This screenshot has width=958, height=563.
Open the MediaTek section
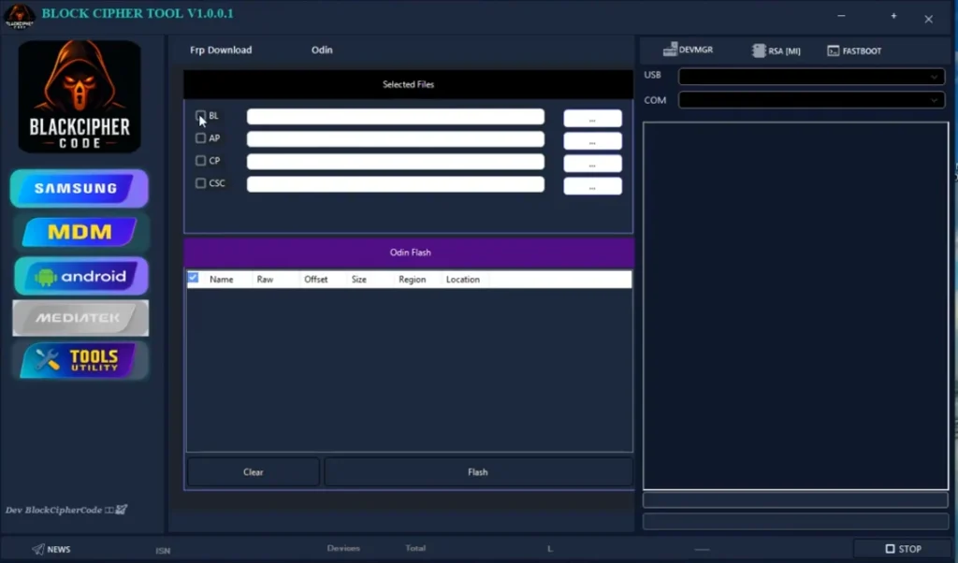(80, 318)
